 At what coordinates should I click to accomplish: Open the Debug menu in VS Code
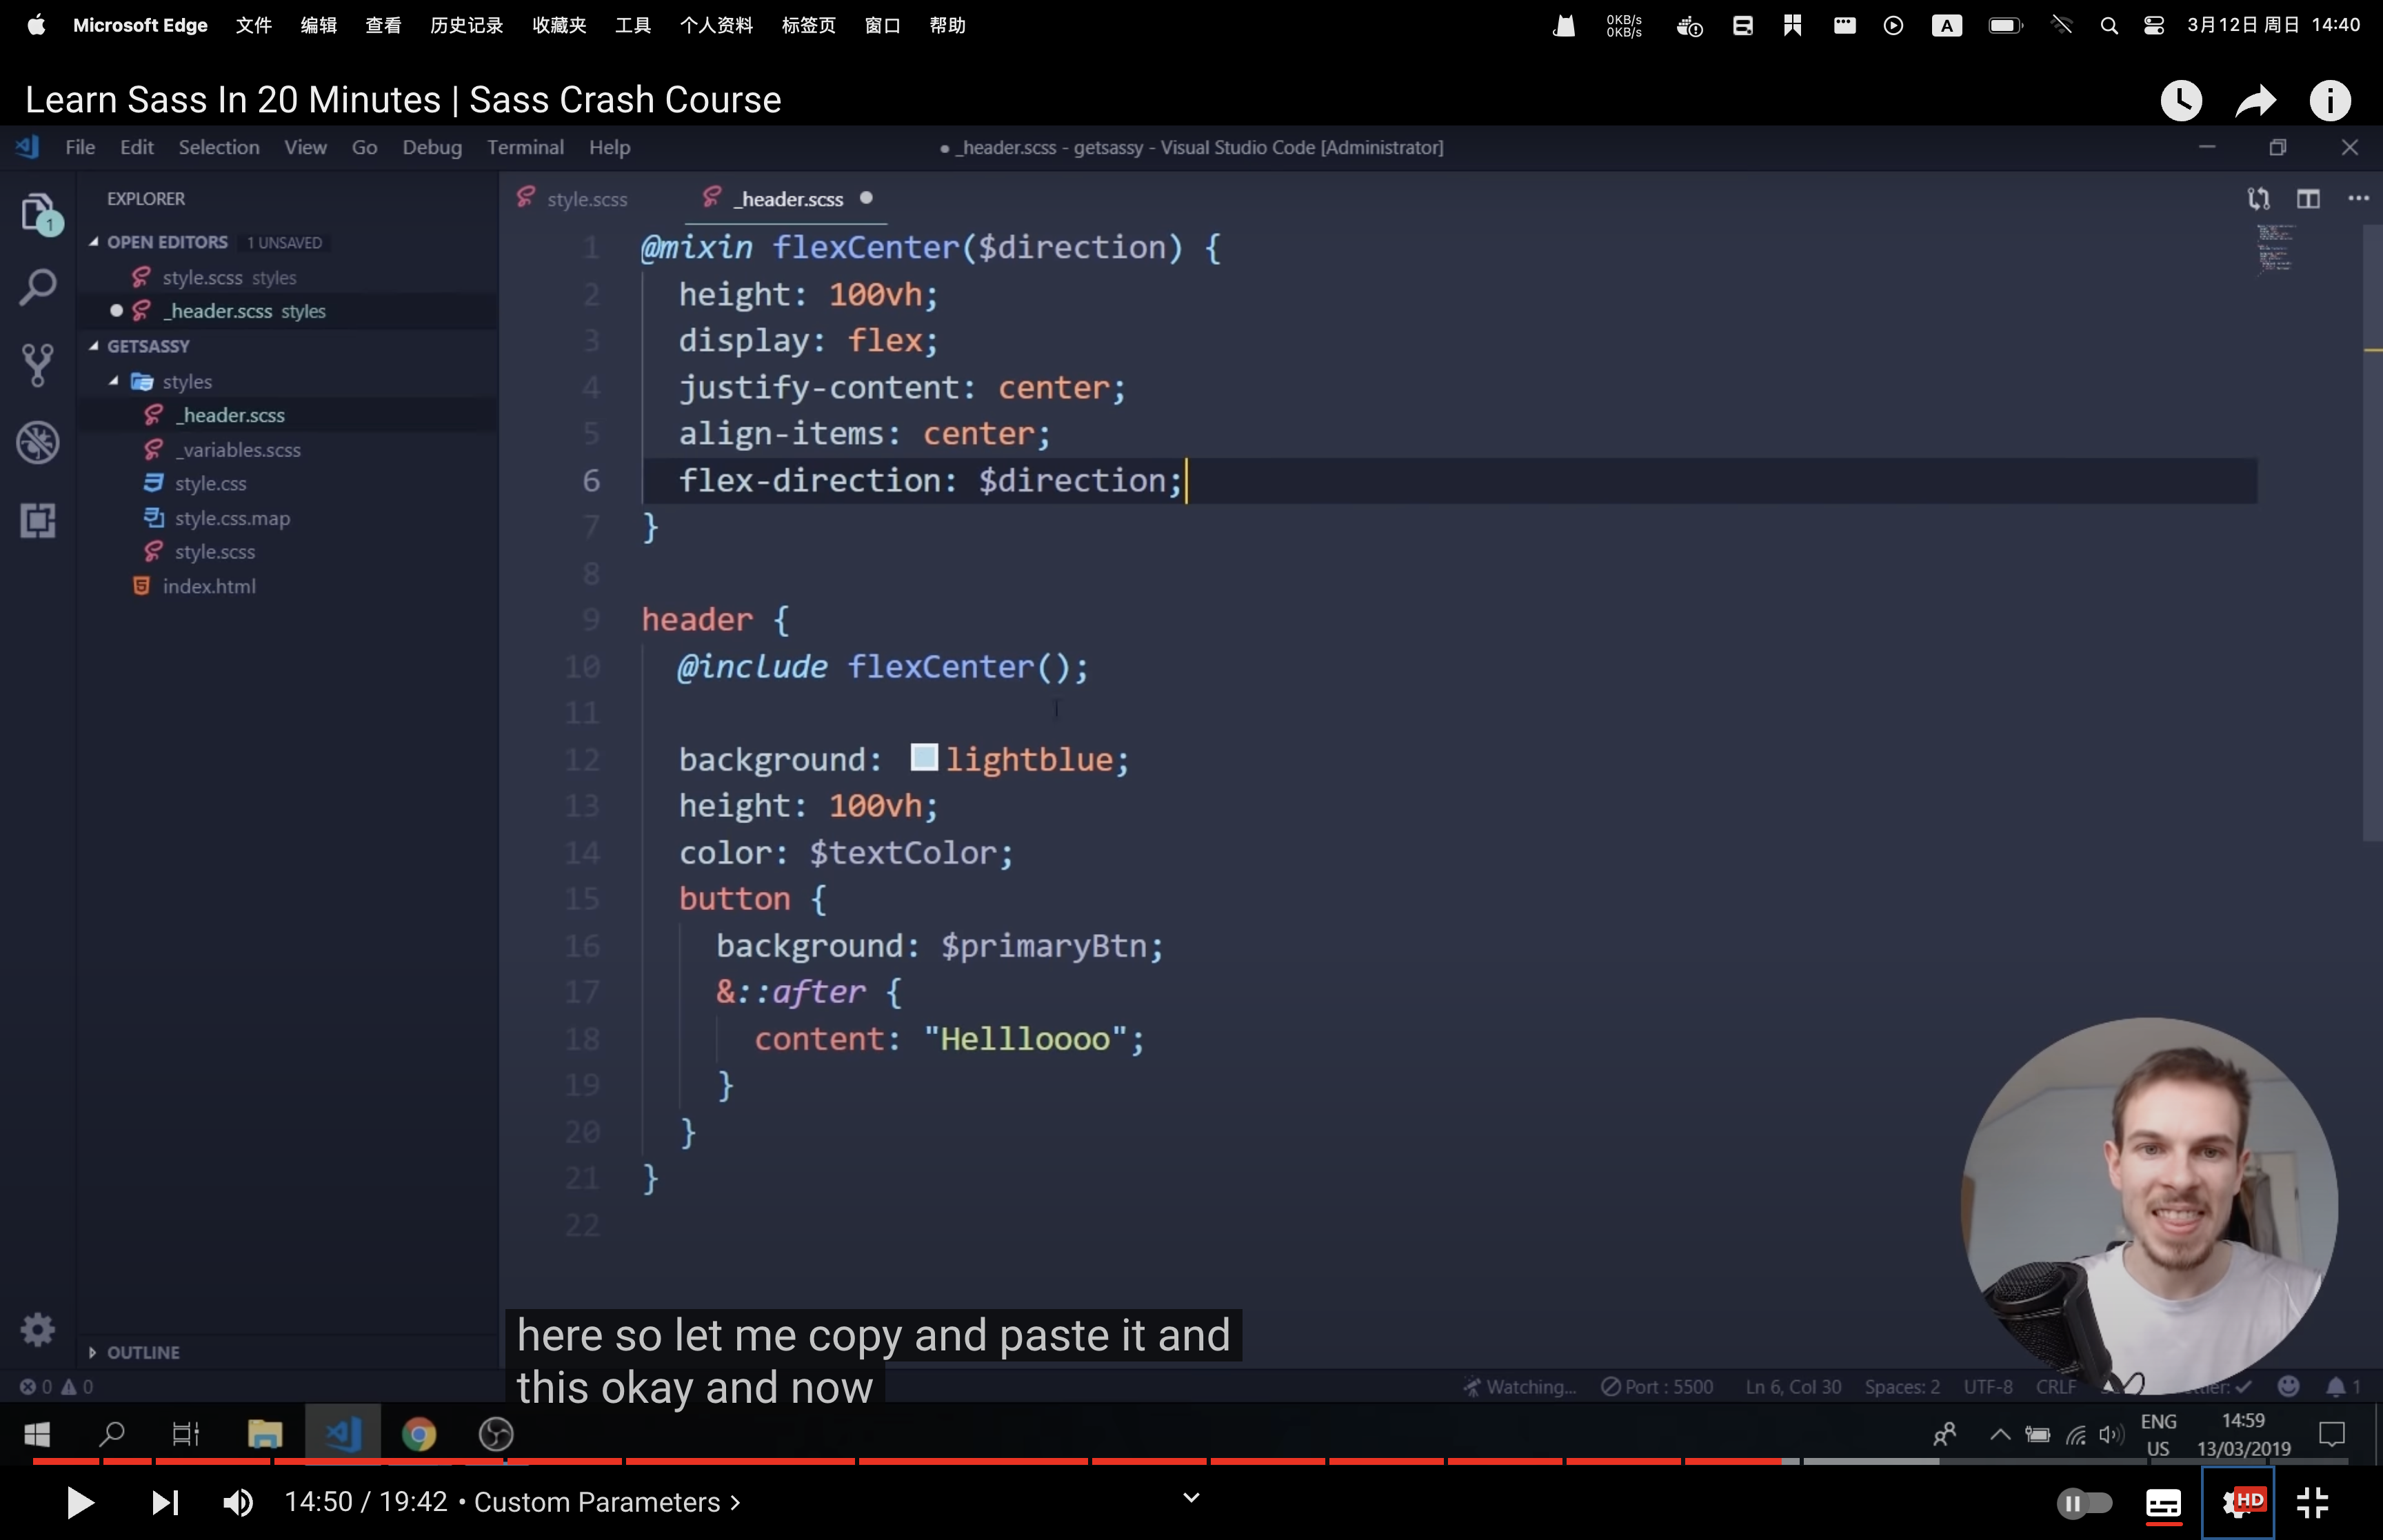[432, 147]
